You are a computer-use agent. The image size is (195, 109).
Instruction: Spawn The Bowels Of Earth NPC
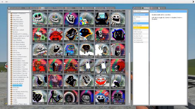[118, 19]
